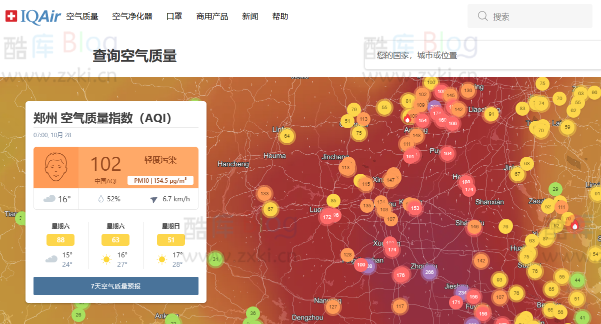The image size is (601, 324).
Task: Open the 帮助 menu item
Action: 280,16
